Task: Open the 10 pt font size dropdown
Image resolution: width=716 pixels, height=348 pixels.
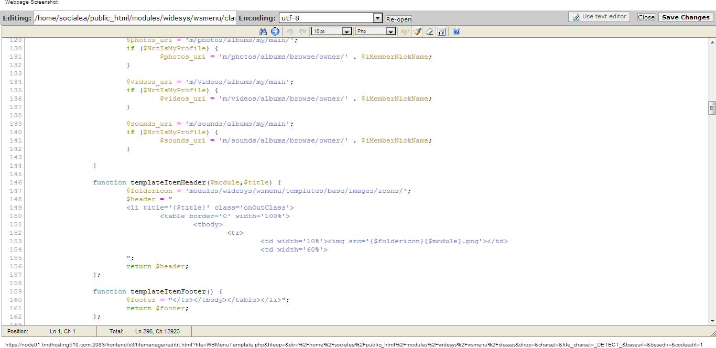Action: 331,31
